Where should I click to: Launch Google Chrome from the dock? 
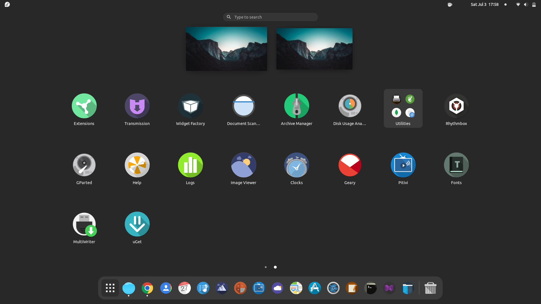[x=147, y=288]
